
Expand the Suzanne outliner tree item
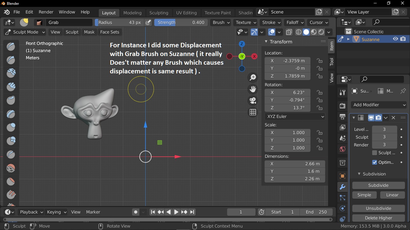(348, 39)
